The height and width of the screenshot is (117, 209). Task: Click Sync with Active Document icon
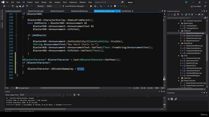[x=186, y=15]
